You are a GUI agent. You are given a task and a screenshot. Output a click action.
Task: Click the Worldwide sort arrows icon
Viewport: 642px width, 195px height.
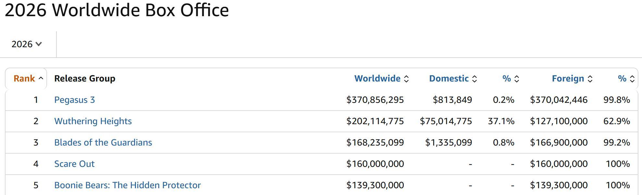tap(406, 79)
